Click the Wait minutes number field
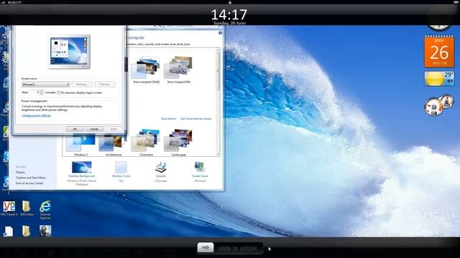 (35, 92)
